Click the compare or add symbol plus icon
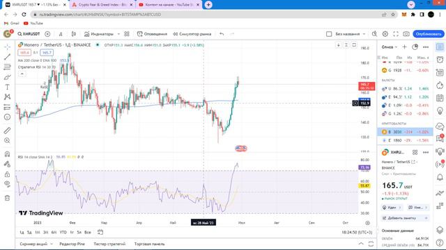 pyautogui.click(x=47, y=34)
